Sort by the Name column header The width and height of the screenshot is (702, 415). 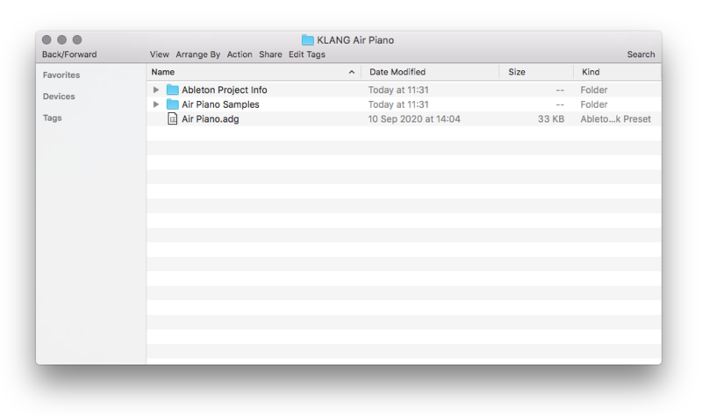(x=163, y=72)
